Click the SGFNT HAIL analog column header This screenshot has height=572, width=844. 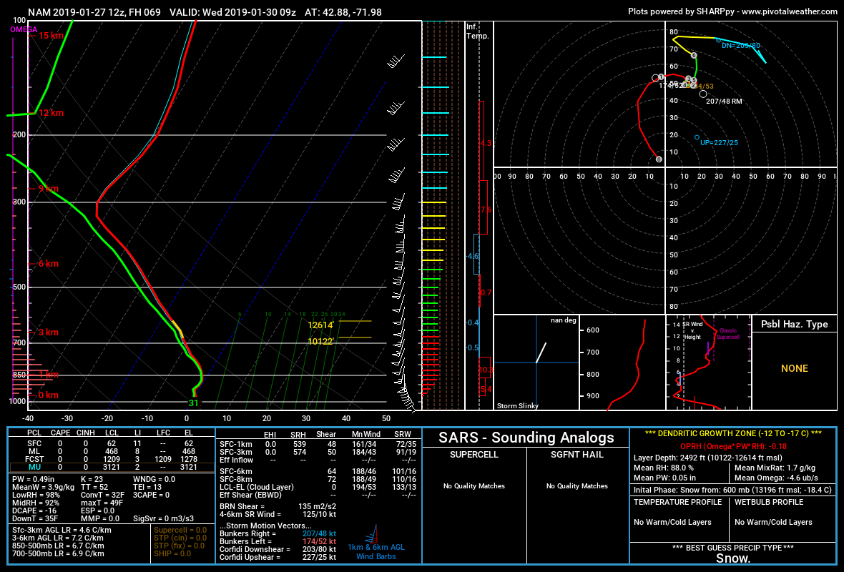577,455
